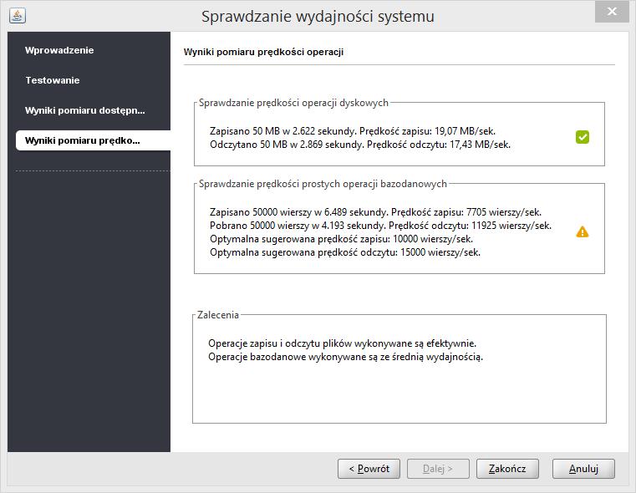This screenshot has height=493, width=636.
Task: Select the Testowanie step in sidebar
Action: click(x=53, y=80)
